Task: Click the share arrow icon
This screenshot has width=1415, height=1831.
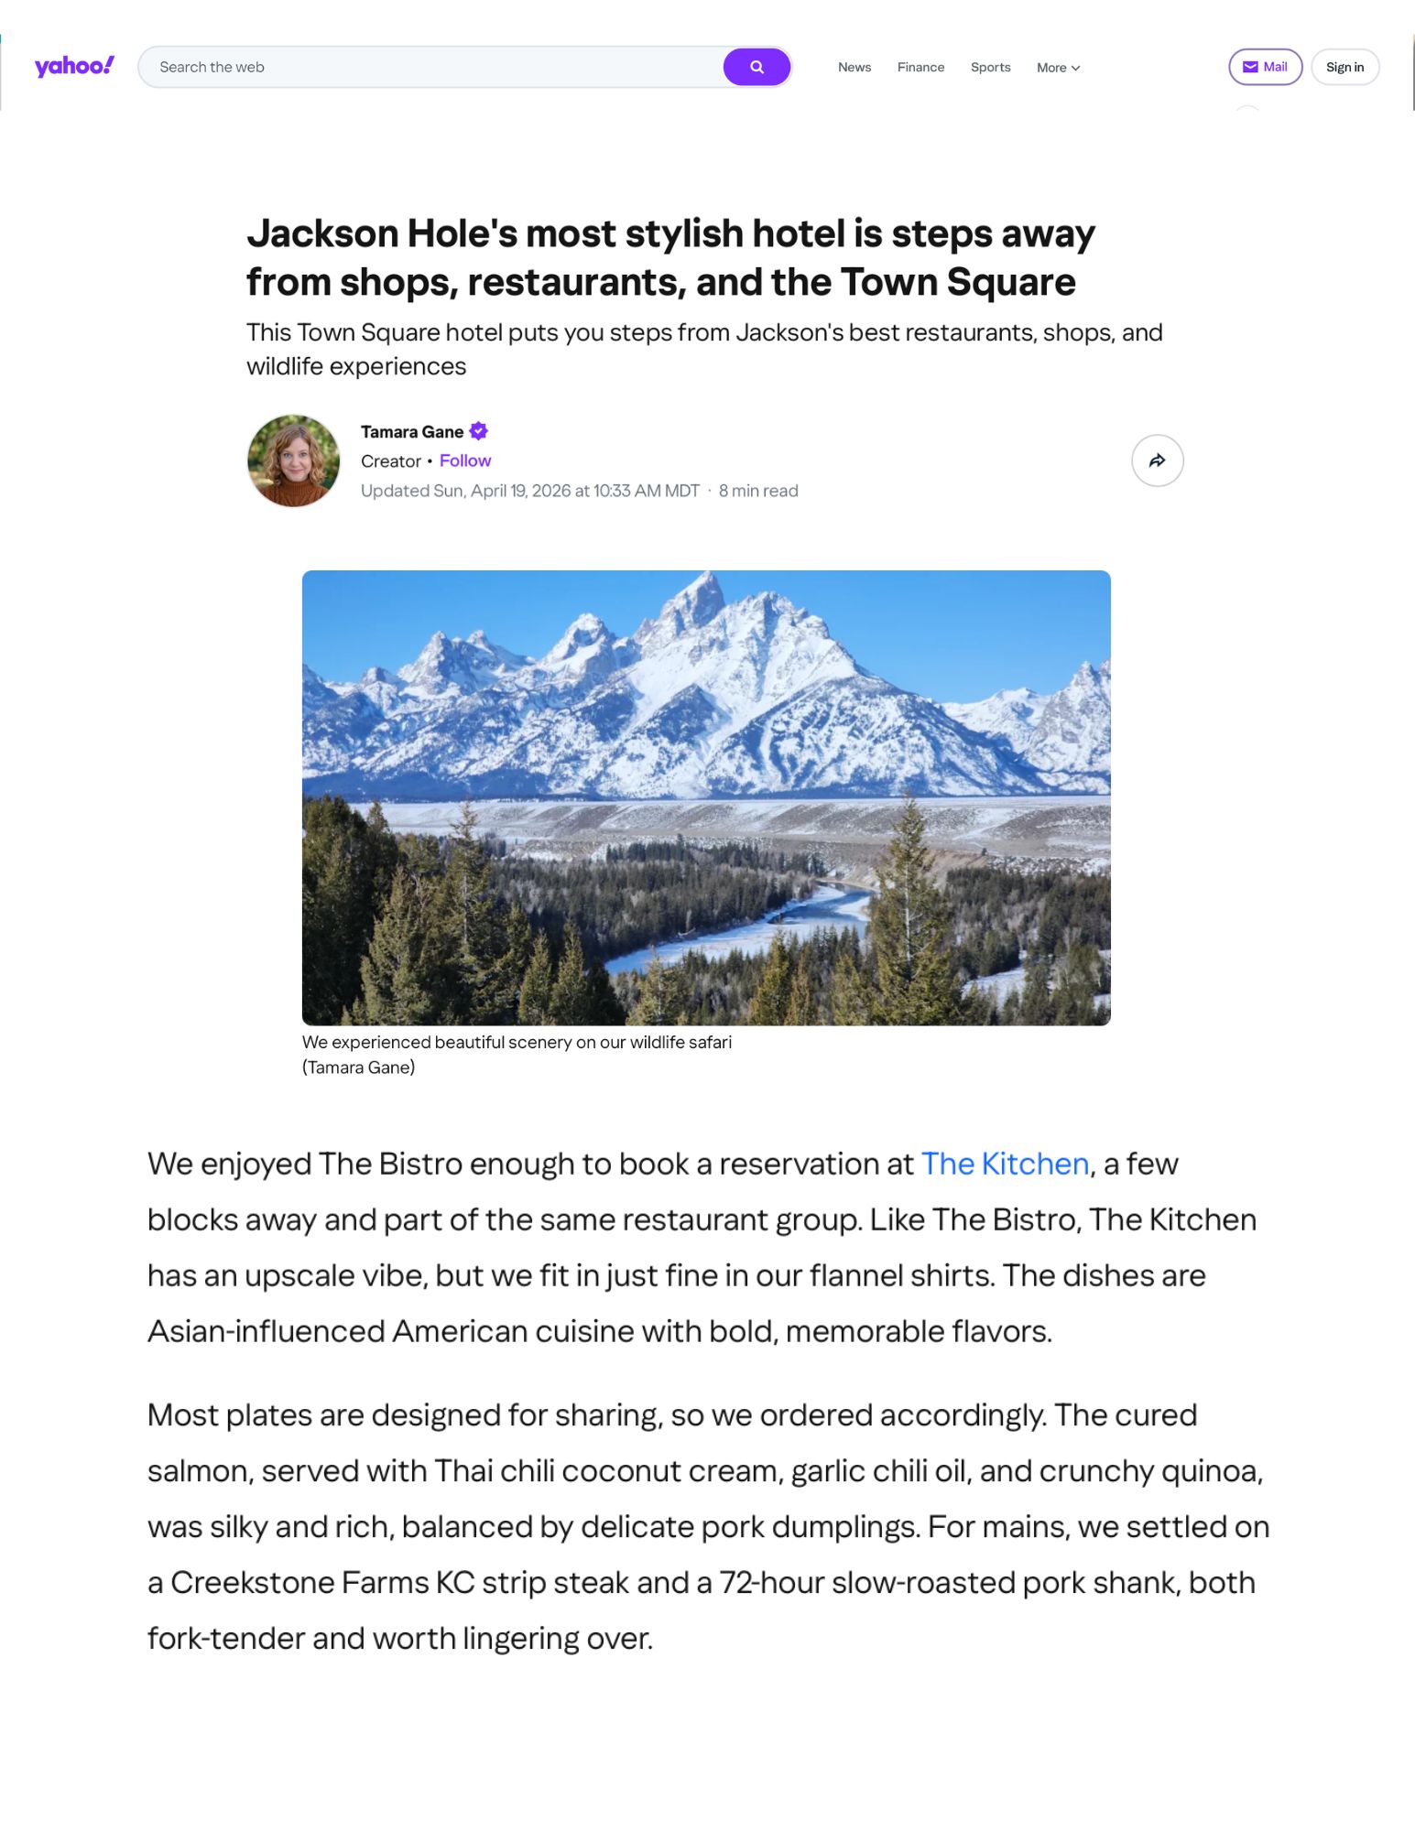Action: point(1158,460)
